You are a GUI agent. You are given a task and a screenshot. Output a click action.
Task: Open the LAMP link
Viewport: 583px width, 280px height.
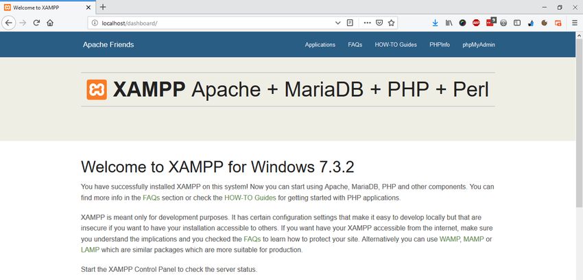(x=90, y=250)
